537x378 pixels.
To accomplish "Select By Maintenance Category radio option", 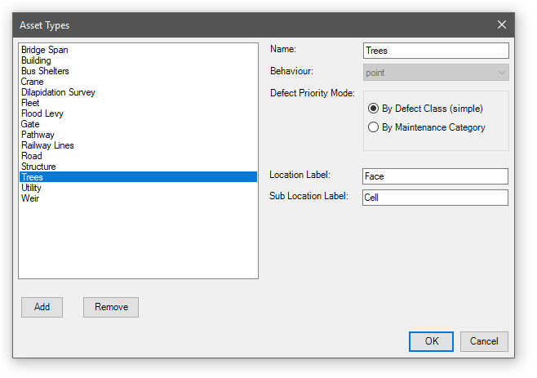I will (x=374, y=127).
